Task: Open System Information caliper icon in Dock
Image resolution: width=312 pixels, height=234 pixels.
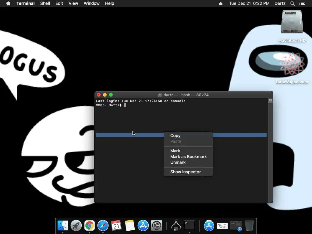Action: pos(176,225)
